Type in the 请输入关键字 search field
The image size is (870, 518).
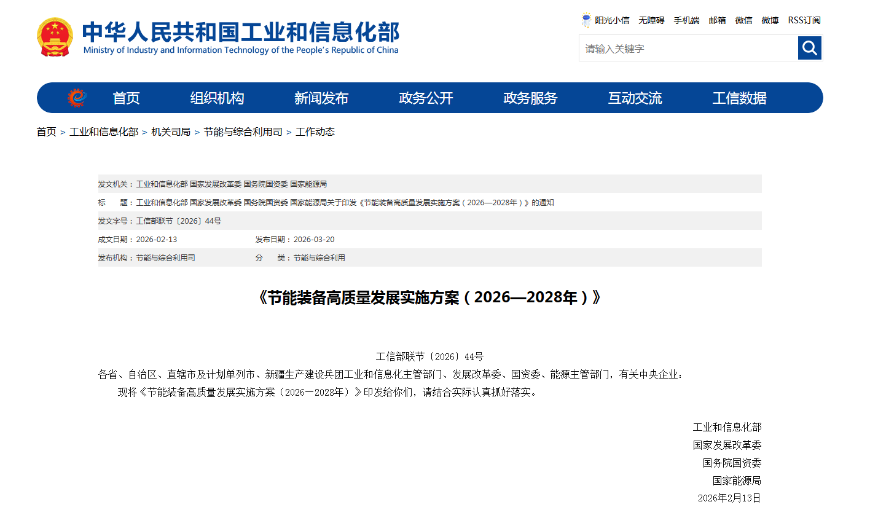[x=688, y=49]
